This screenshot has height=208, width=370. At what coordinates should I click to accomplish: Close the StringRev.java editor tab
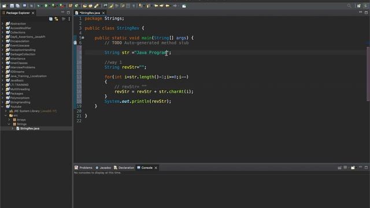point(103,13)
